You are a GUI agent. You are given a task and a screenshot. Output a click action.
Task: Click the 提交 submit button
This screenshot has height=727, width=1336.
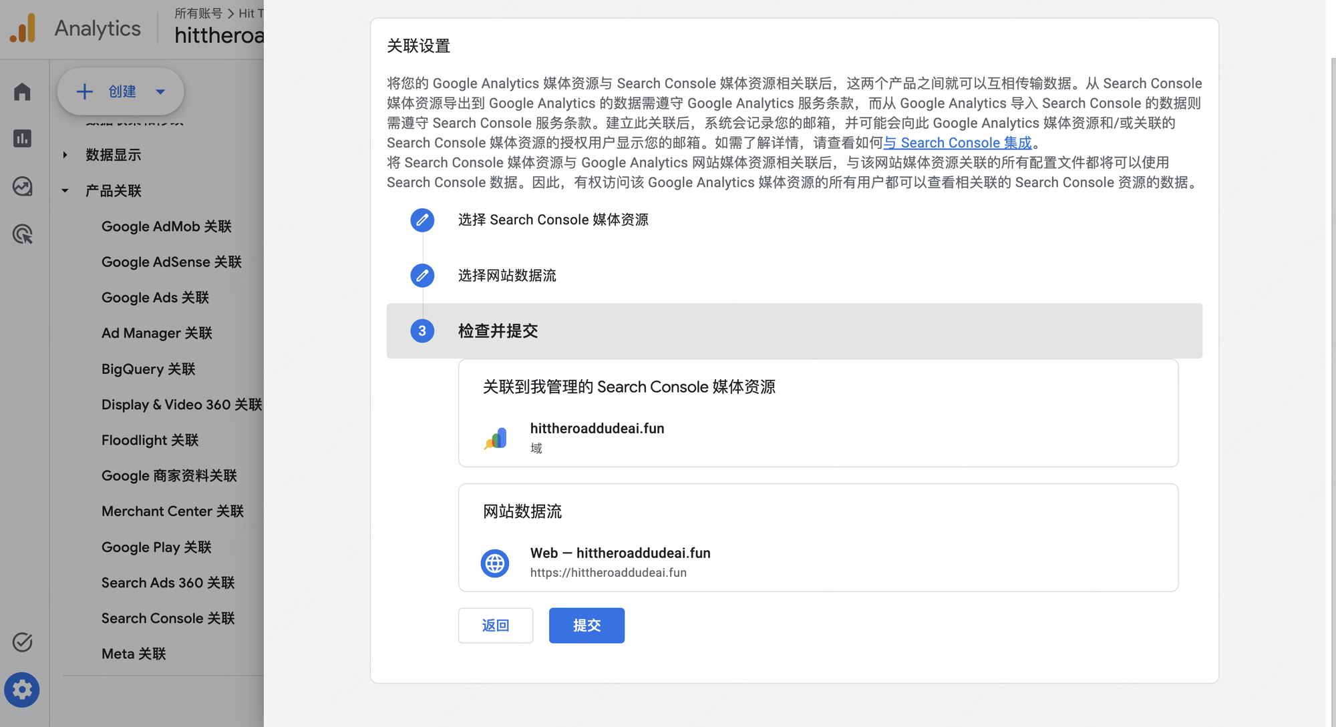tap(587, 626)
